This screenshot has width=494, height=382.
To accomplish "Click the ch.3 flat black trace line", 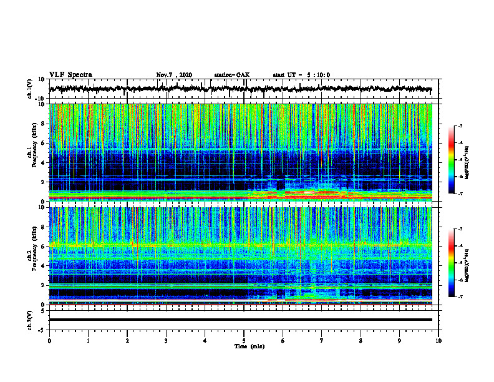I will tap(240, 320).
